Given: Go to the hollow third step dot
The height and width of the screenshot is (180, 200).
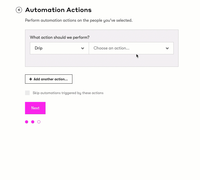Looking at the screenshot, I should pos(39,122).
